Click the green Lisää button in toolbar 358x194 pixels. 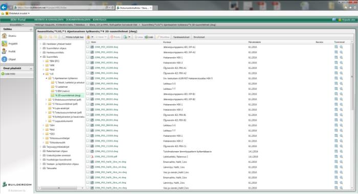(149, 37)
